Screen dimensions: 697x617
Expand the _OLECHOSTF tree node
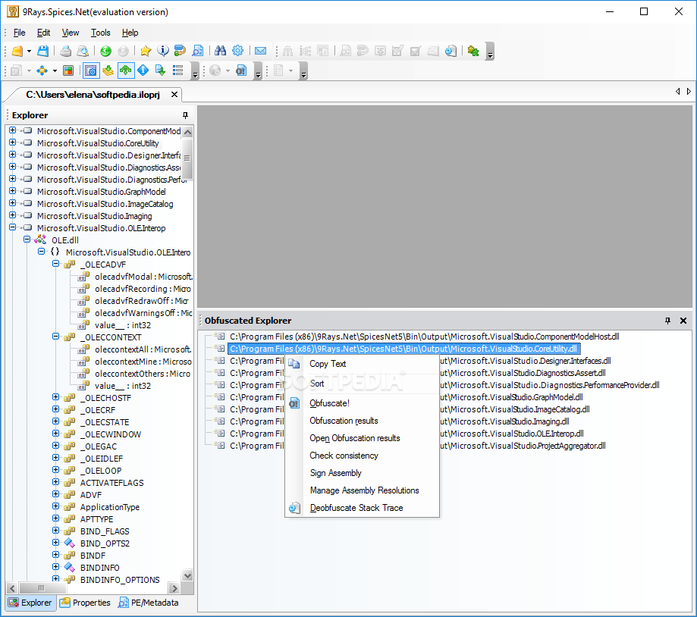(55, 397)
